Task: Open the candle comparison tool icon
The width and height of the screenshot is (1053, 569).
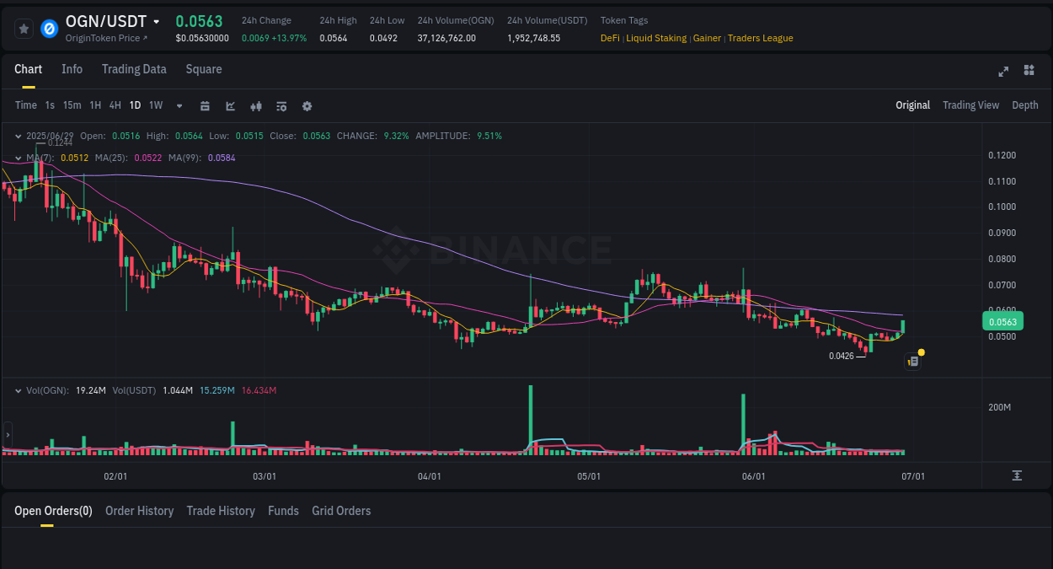Action: tap(255, 105)
